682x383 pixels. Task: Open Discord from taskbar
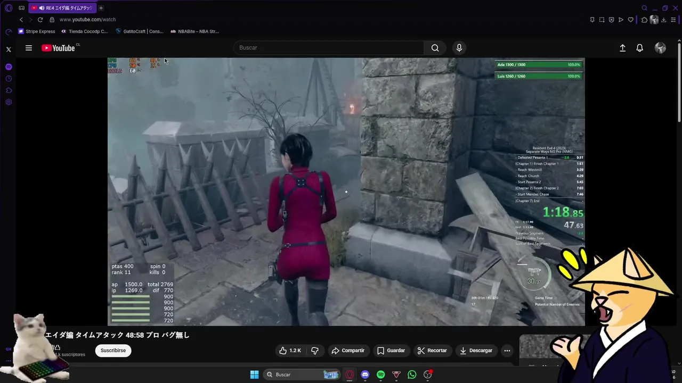365,374
